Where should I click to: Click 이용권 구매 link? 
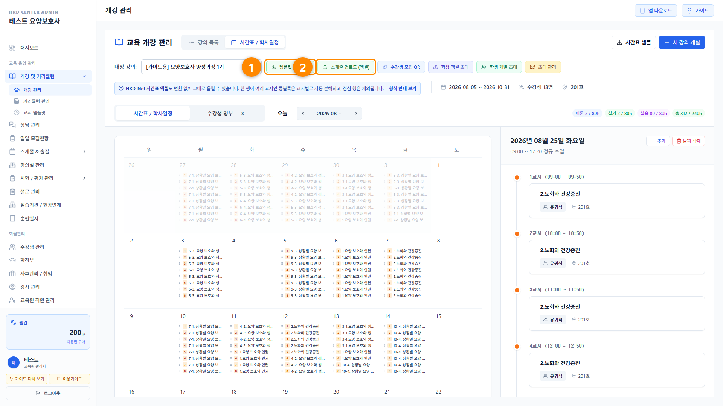76,342
